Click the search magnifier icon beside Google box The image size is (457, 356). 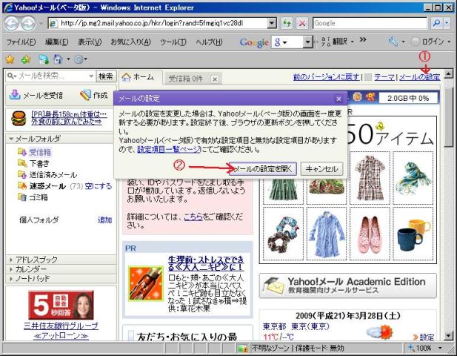[436, 23]
